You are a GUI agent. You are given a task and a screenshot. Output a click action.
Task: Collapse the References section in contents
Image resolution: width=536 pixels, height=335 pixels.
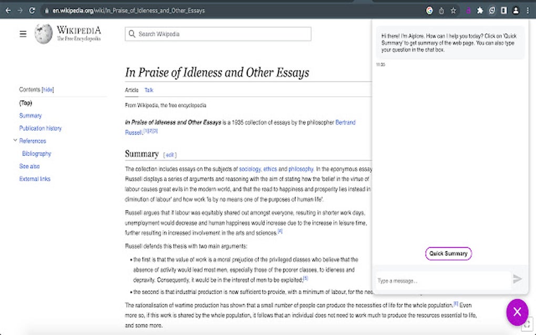pos(15,140)
